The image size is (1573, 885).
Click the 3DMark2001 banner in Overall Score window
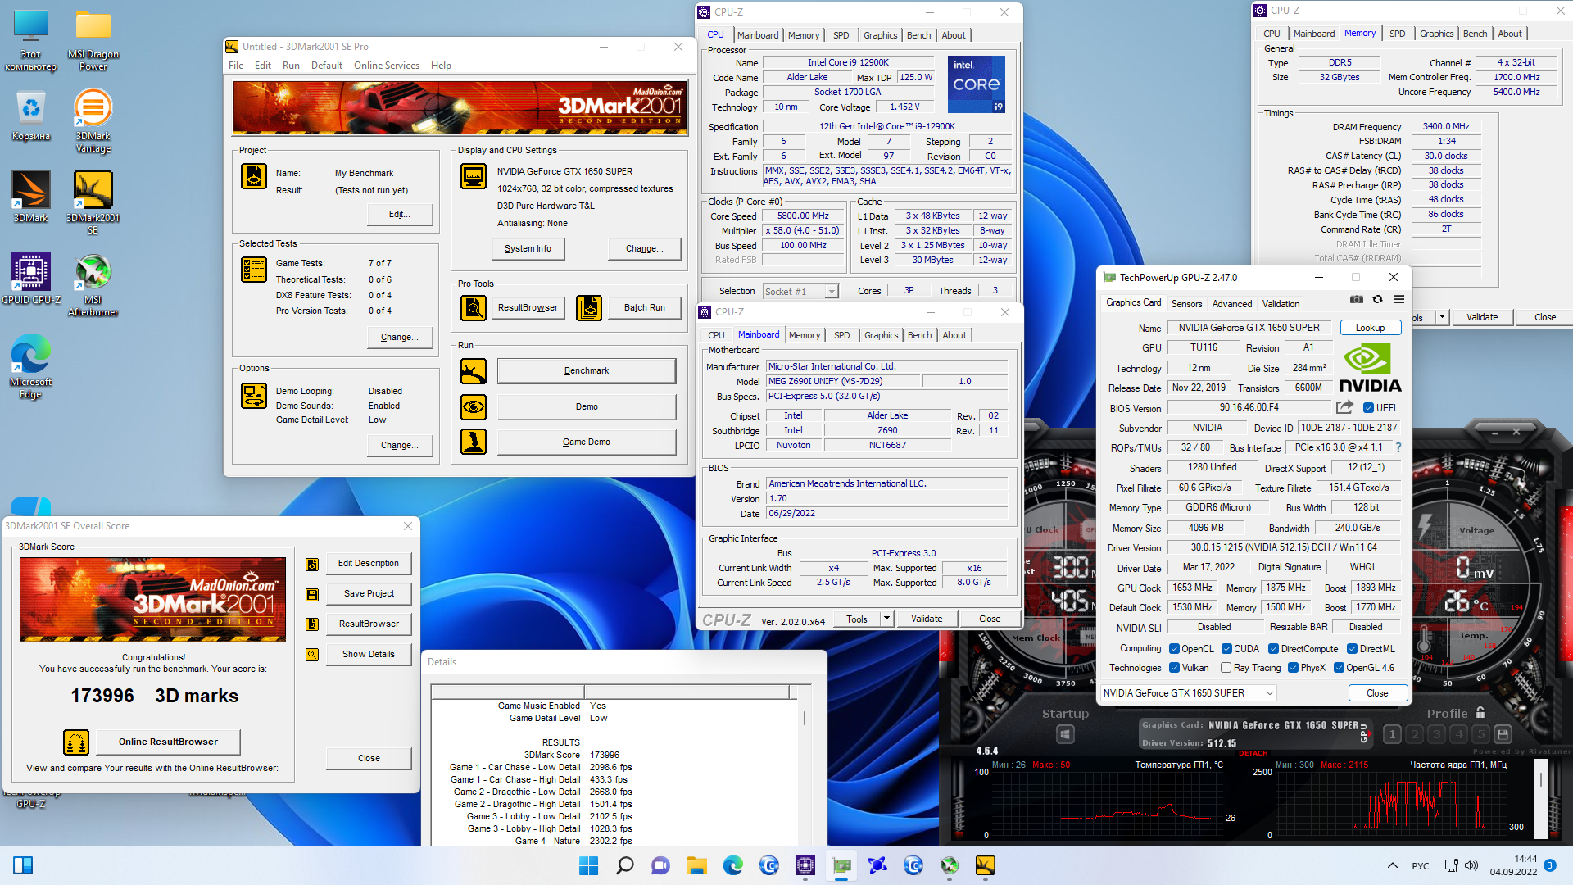click(x=153, y=600)
